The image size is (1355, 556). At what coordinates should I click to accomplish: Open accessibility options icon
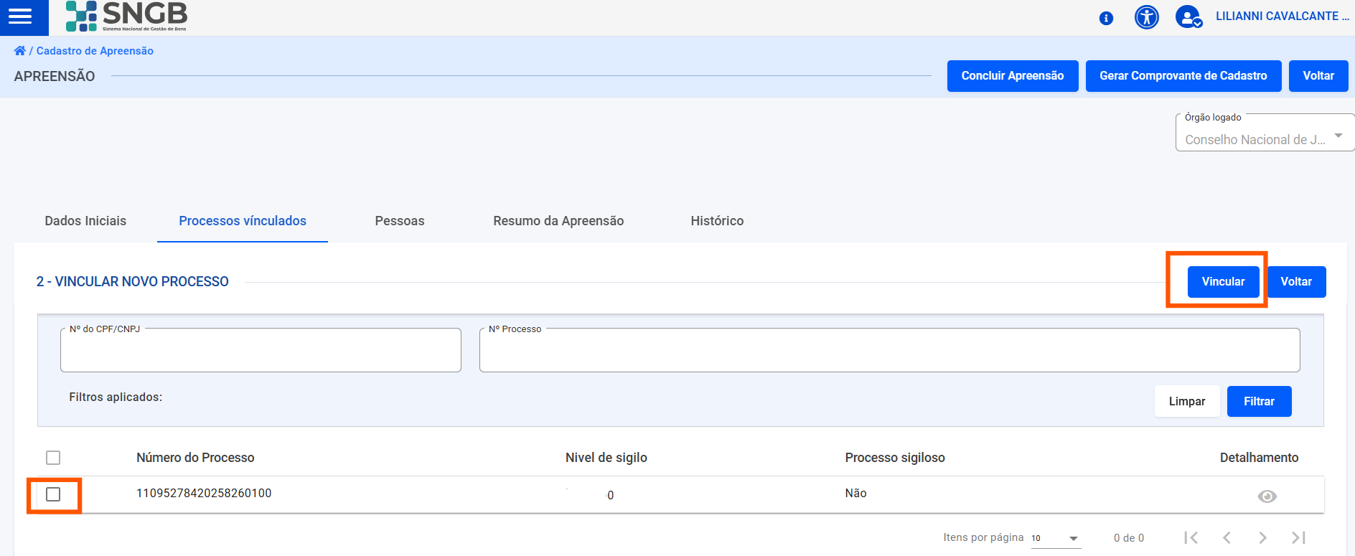pos(1146,17)
